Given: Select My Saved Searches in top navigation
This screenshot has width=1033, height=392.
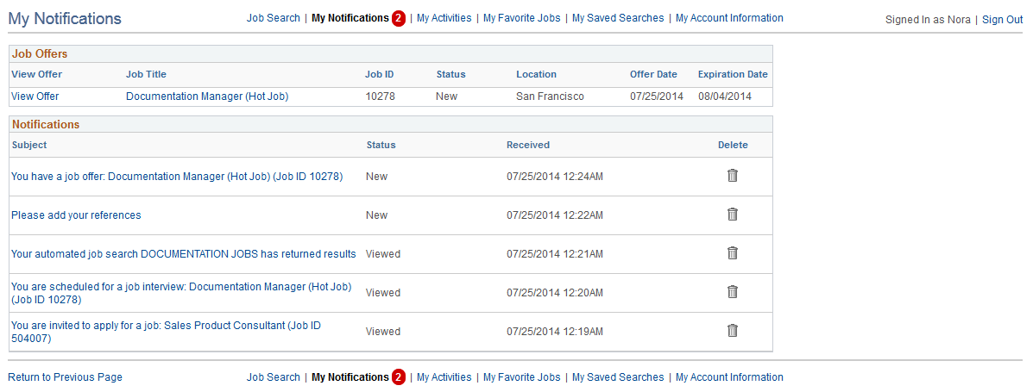Looking at the screenshot, I should (x=618, y=18).
